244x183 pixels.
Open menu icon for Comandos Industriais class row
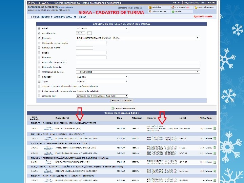215,128
